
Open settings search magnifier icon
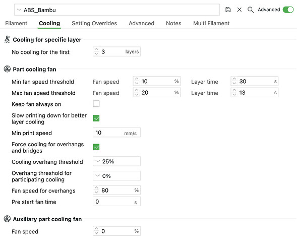point(251,10)
